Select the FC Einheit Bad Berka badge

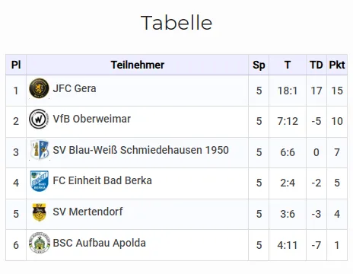coord(40,181)
